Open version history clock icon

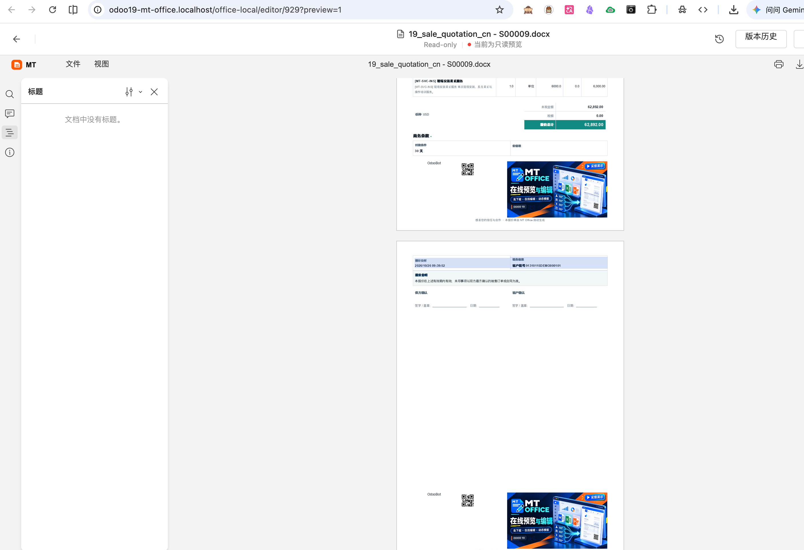coord(719,39)
